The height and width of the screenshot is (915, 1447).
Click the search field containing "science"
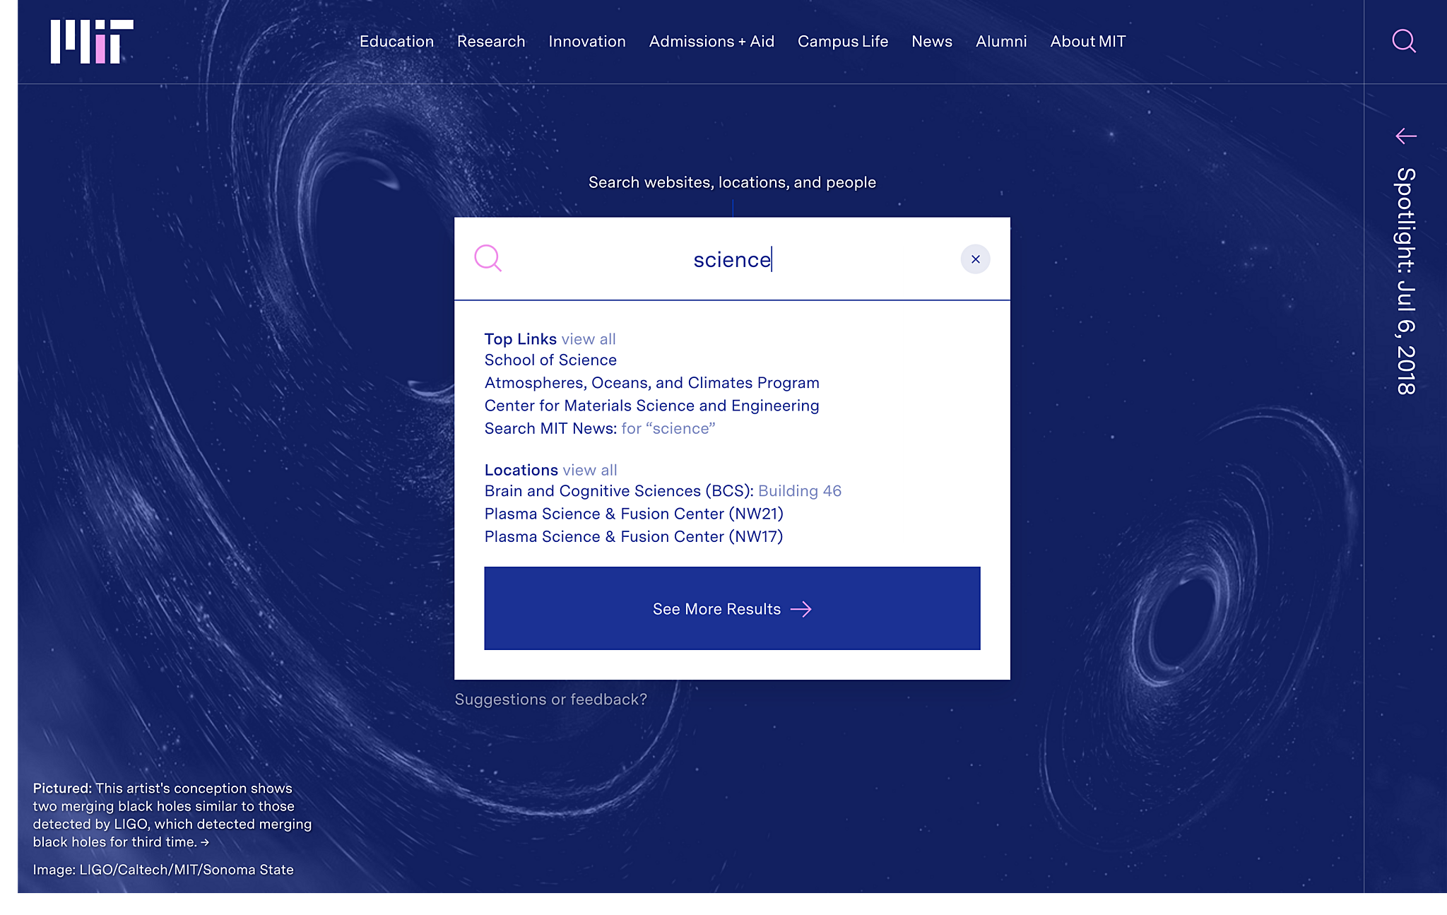(732, 259)
